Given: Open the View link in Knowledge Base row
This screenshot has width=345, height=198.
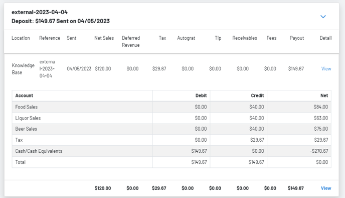Looking at the screenshot, I should (x=326, y=69).
